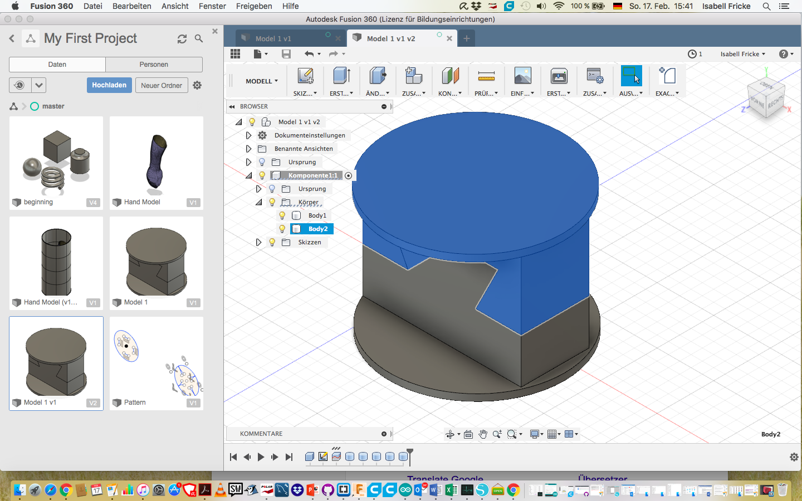The width and height of the screenshot is (802, 501).
Task: Click the Hochladen button
Action: pos(109,85)
